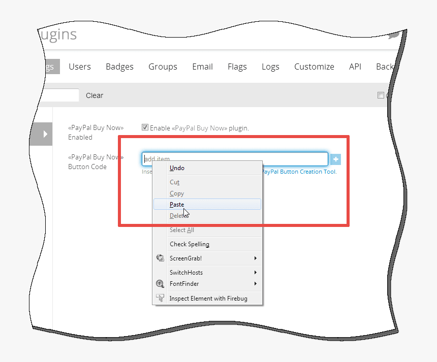This screenshot has height=362, width=437.
Task: Choose Select All from context menu
Action: (207, 230)
